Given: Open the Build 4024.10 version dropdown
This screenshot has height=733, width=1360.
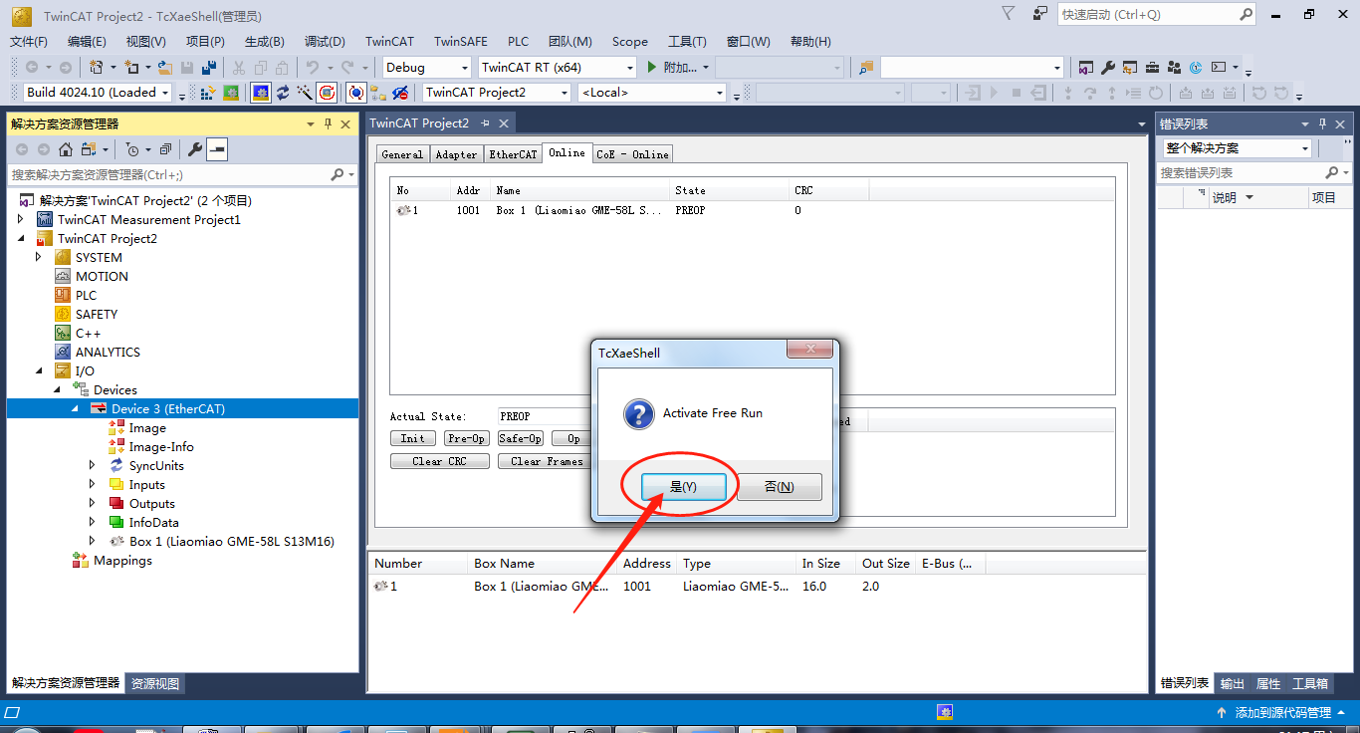Looking at the screenshot, I should click(x=98, y=93).
